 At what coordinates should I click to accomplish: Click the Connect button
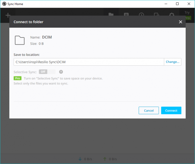(x=171, y=110)
